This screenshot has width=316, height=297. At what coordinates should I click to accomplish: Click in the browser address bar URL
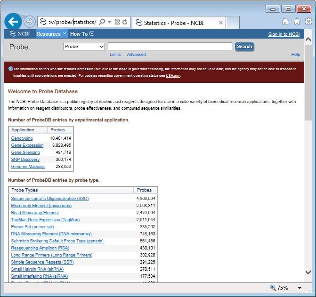(x=72, y=22)
